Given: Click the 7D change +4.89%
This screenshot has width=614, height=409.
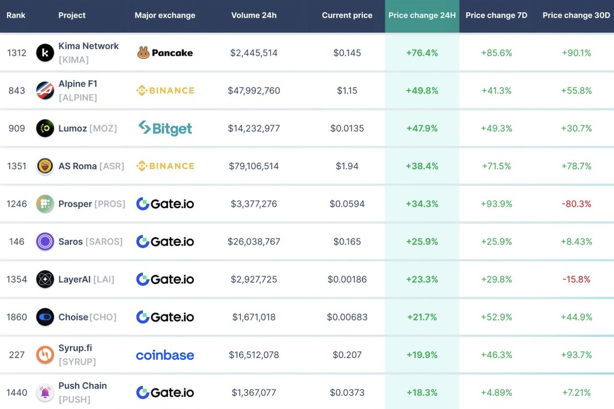Looking at the screenshot, I should tap(496, 393).
